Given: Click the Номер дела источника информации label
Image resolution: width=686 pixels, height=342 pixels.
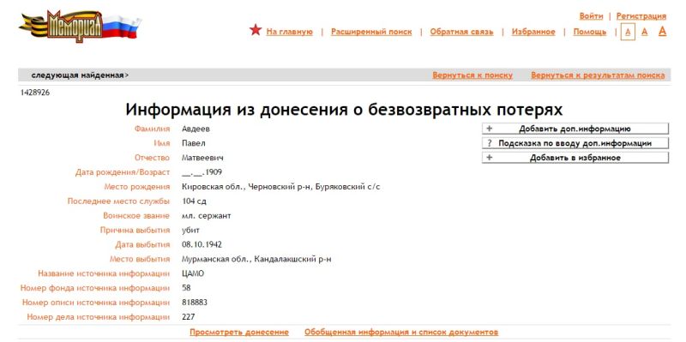Looking at the screenshot, I should pos(99,317).
